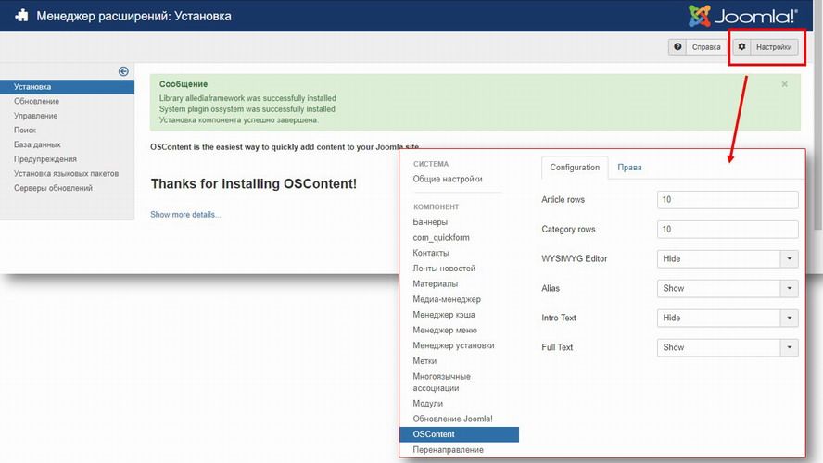The image size is (823, 463).
Task: Click the Show more details... link
Action: (185, 215)
